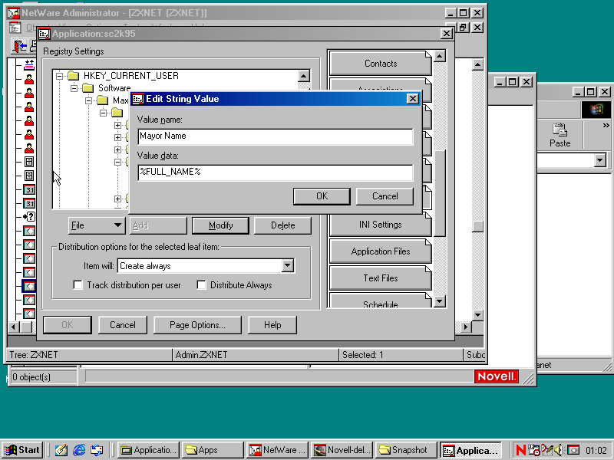Image resolution: width=614 pixels, height=460 pixels.
Task: Switch to the Text Files page
Action: point(380,278)
